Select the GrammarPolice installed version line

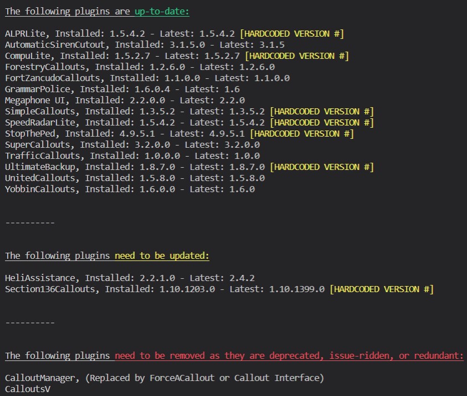(x=122, y=89)
